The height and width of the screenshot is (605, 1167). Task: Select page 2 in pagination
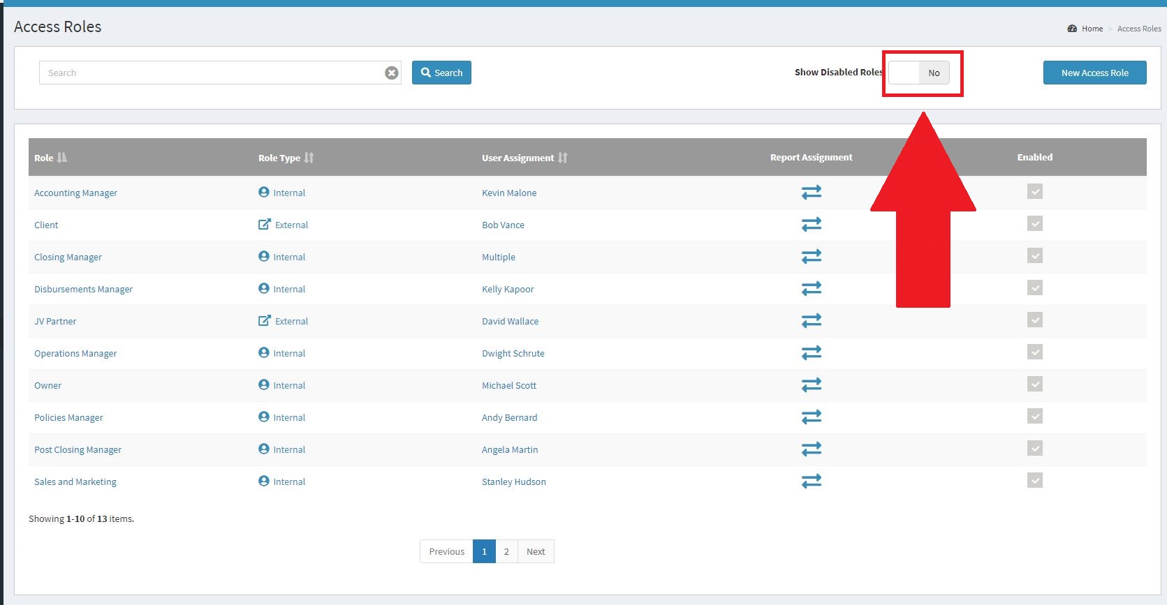pyautogui.click(x=506, y=551)
